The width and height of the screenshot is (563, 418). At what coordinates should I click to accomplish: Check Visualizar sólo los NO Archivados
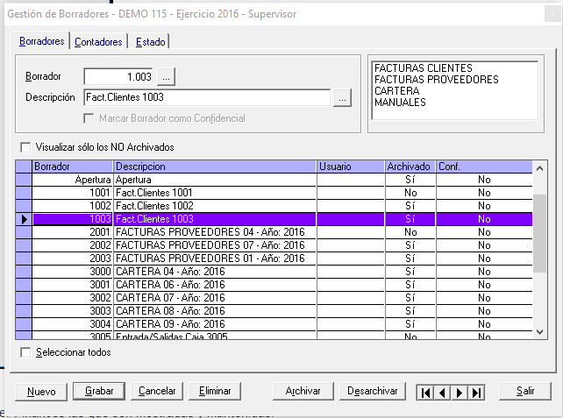[25, 147]
